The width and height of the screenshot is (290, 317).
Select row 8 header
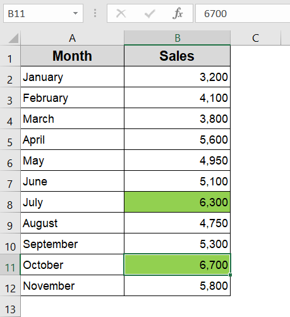pos(10,202)
